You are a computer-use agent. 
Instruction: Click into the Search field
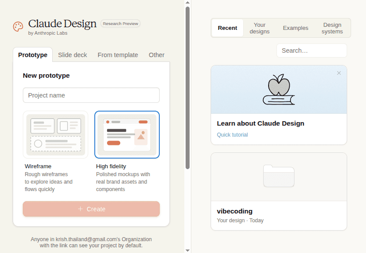click(312, 51)
